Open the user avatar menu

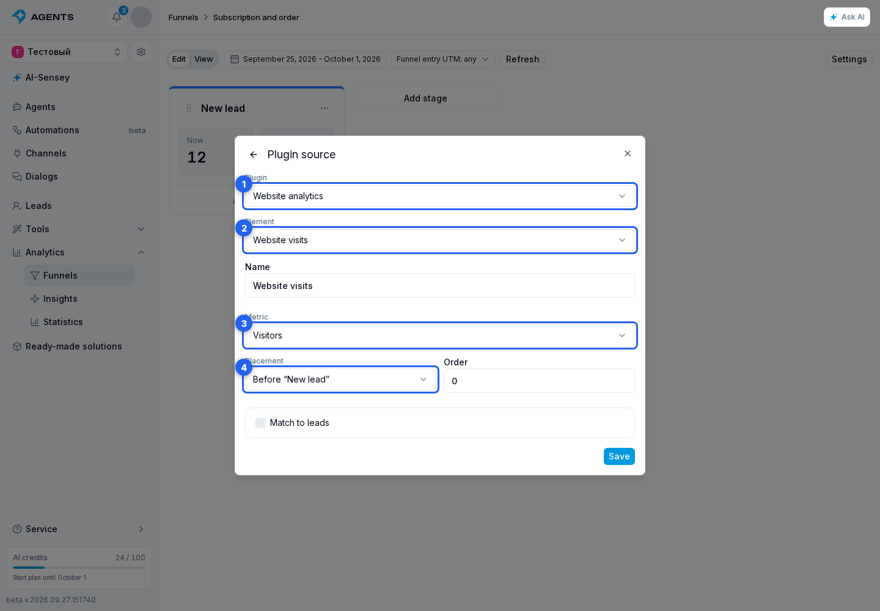141,17
